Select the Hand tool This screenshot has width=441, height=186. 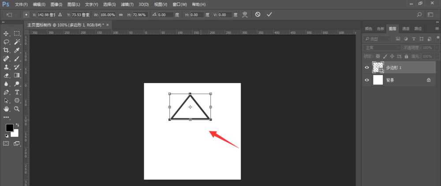click(x=7, y=109)
